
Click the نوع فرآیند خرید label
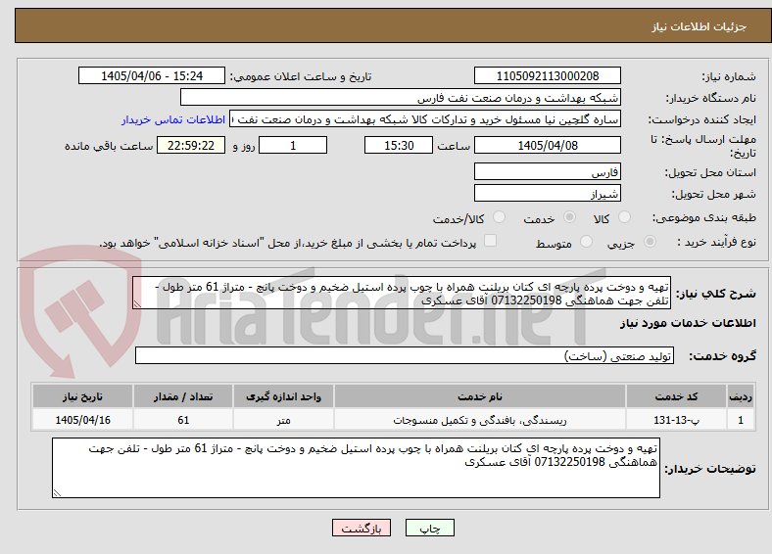[716, 242]
